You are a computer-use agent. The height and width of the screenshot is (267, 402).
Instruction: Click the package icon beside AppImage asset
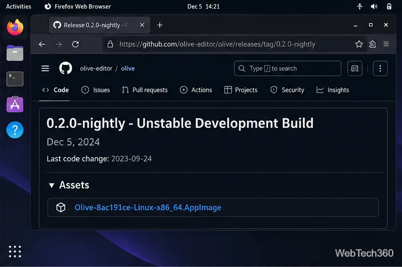pyautogui.click(x=61, y=207)
